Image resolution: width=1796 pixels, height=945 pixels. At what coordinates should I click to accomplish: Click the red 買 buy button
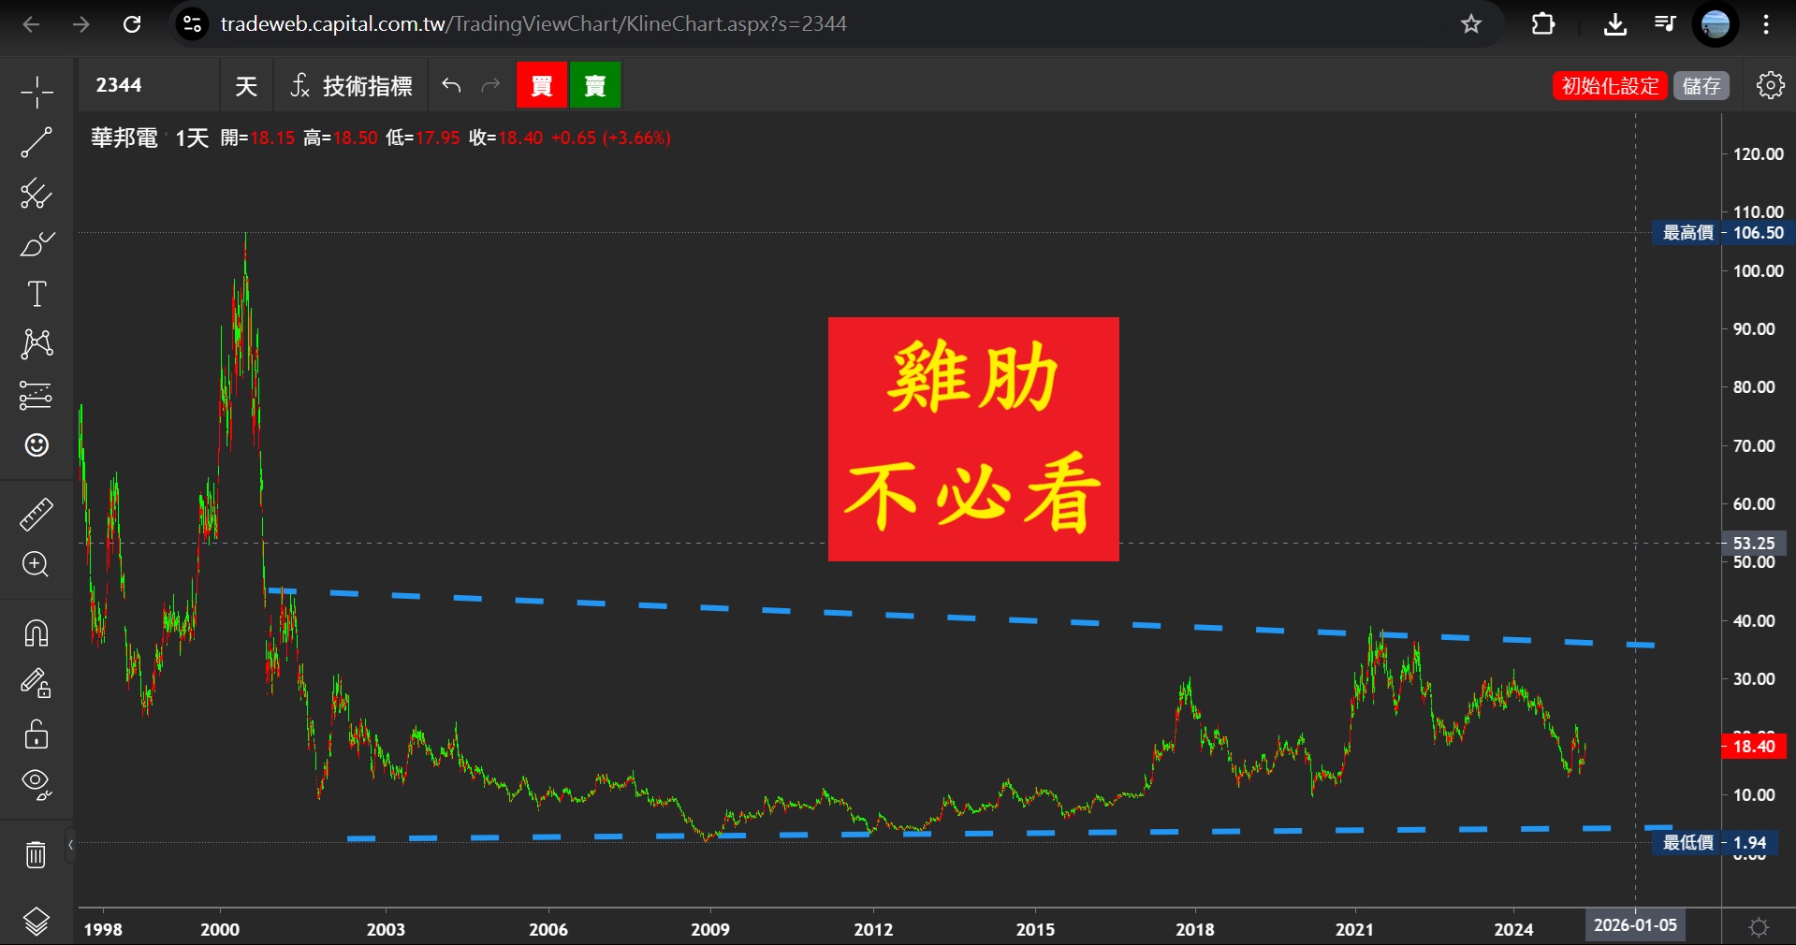point(542,85)
